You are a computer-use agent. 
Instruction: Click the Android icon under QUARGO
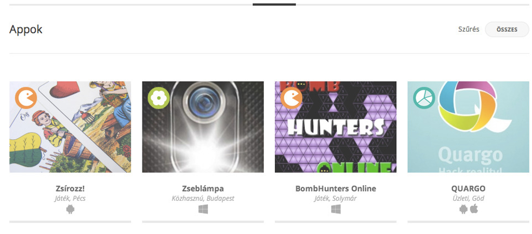coord(463,209)
